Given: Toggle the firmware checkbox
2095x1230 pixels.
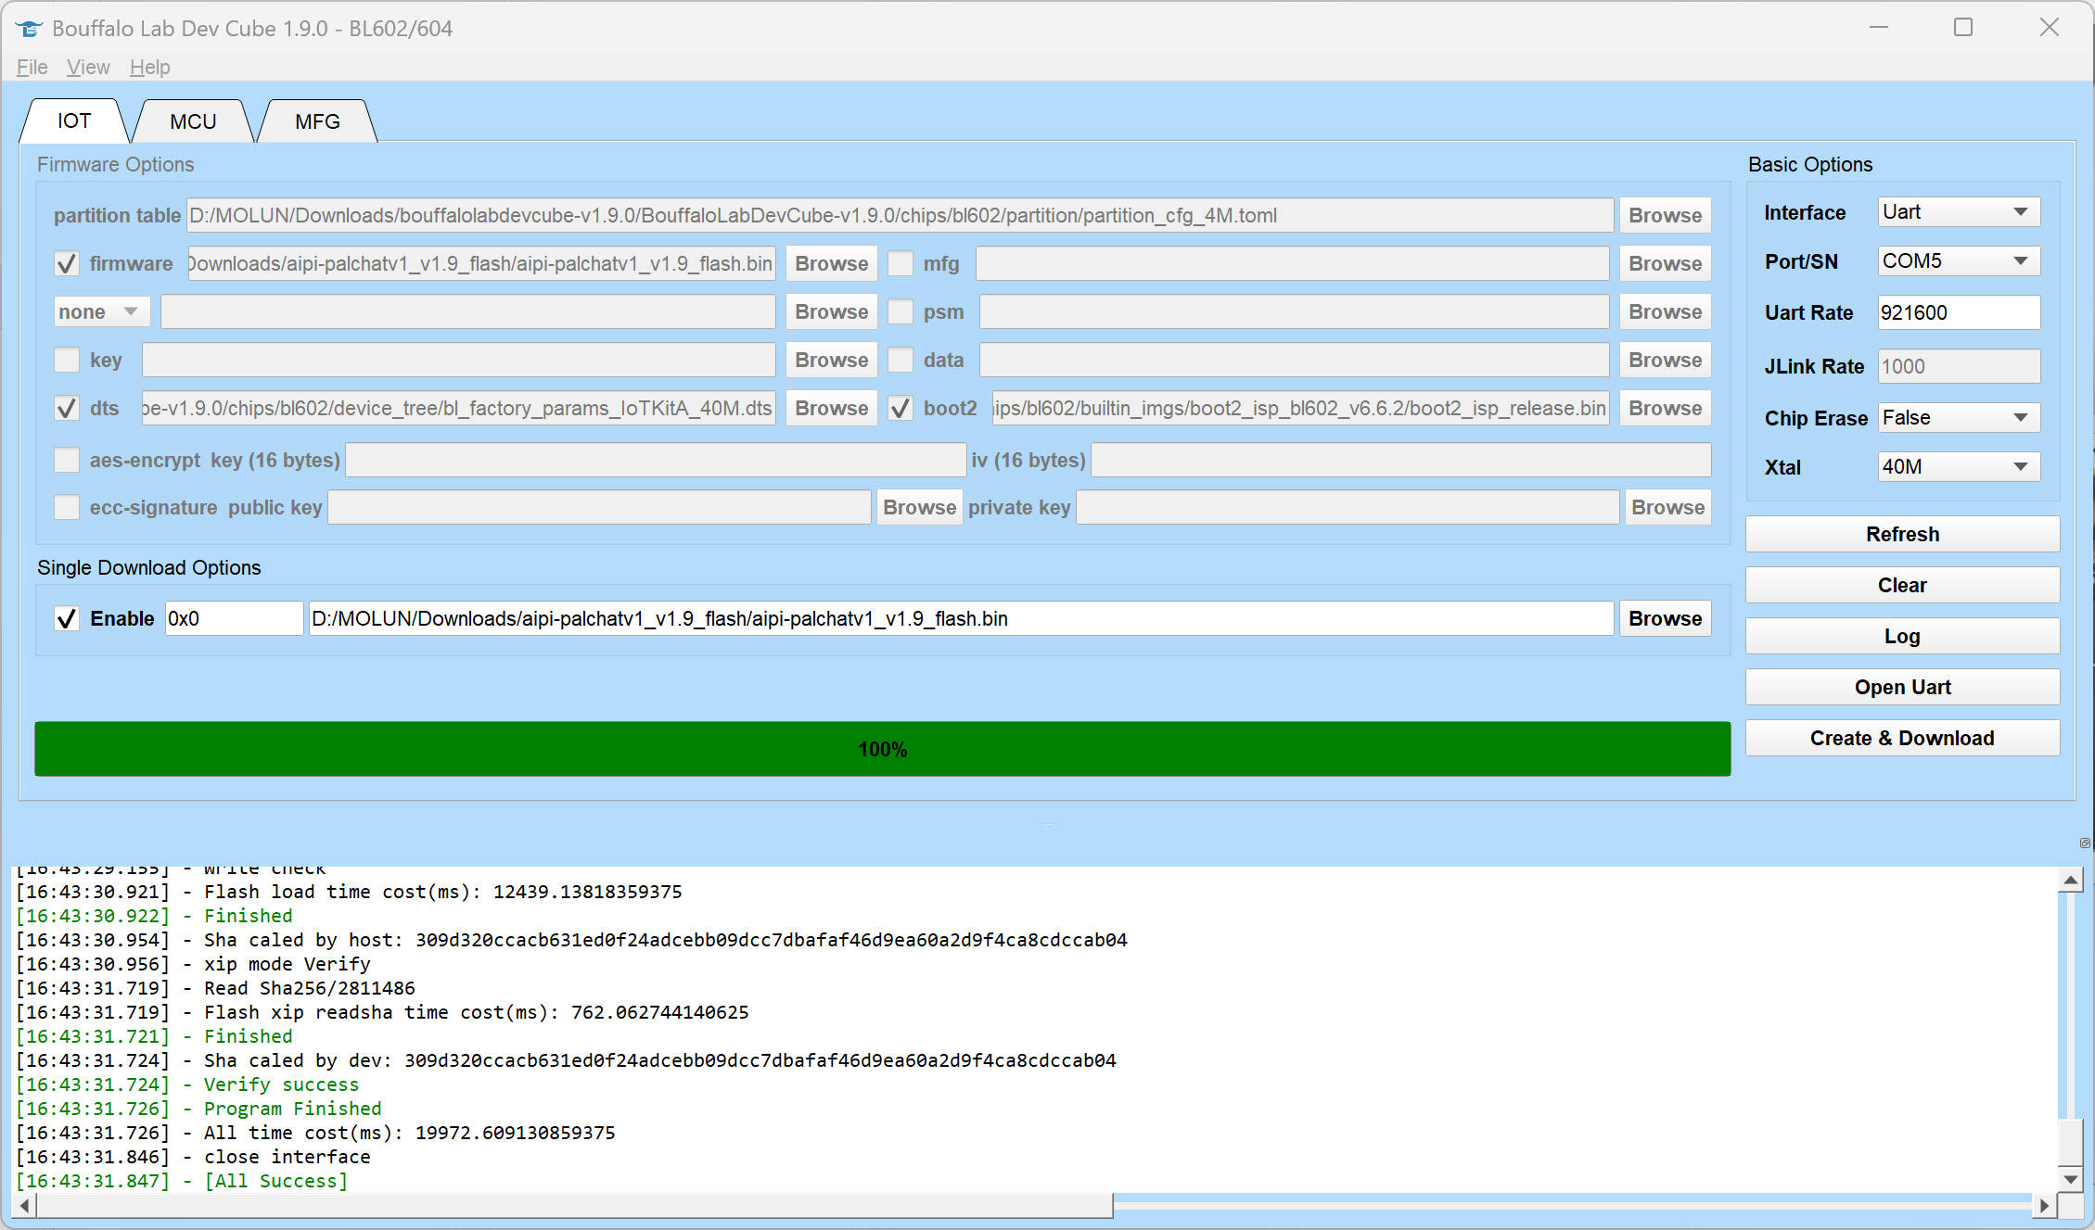Looking at the screenshot, I should point(67,263).
